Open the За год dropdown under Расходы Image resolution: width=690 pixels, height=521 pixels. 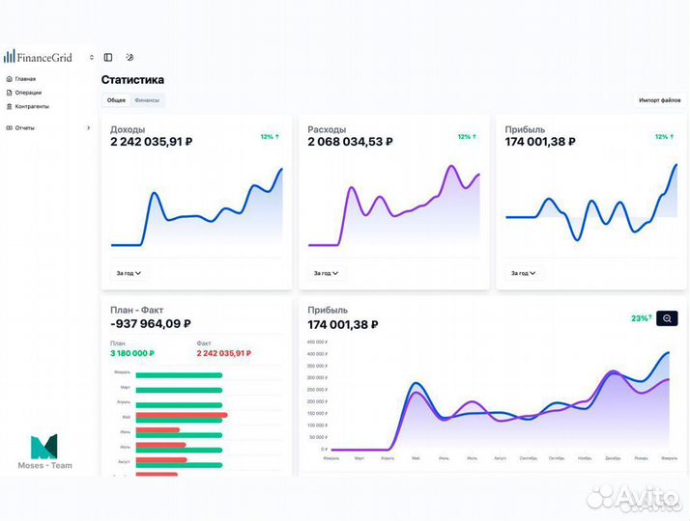click(326, 273)
